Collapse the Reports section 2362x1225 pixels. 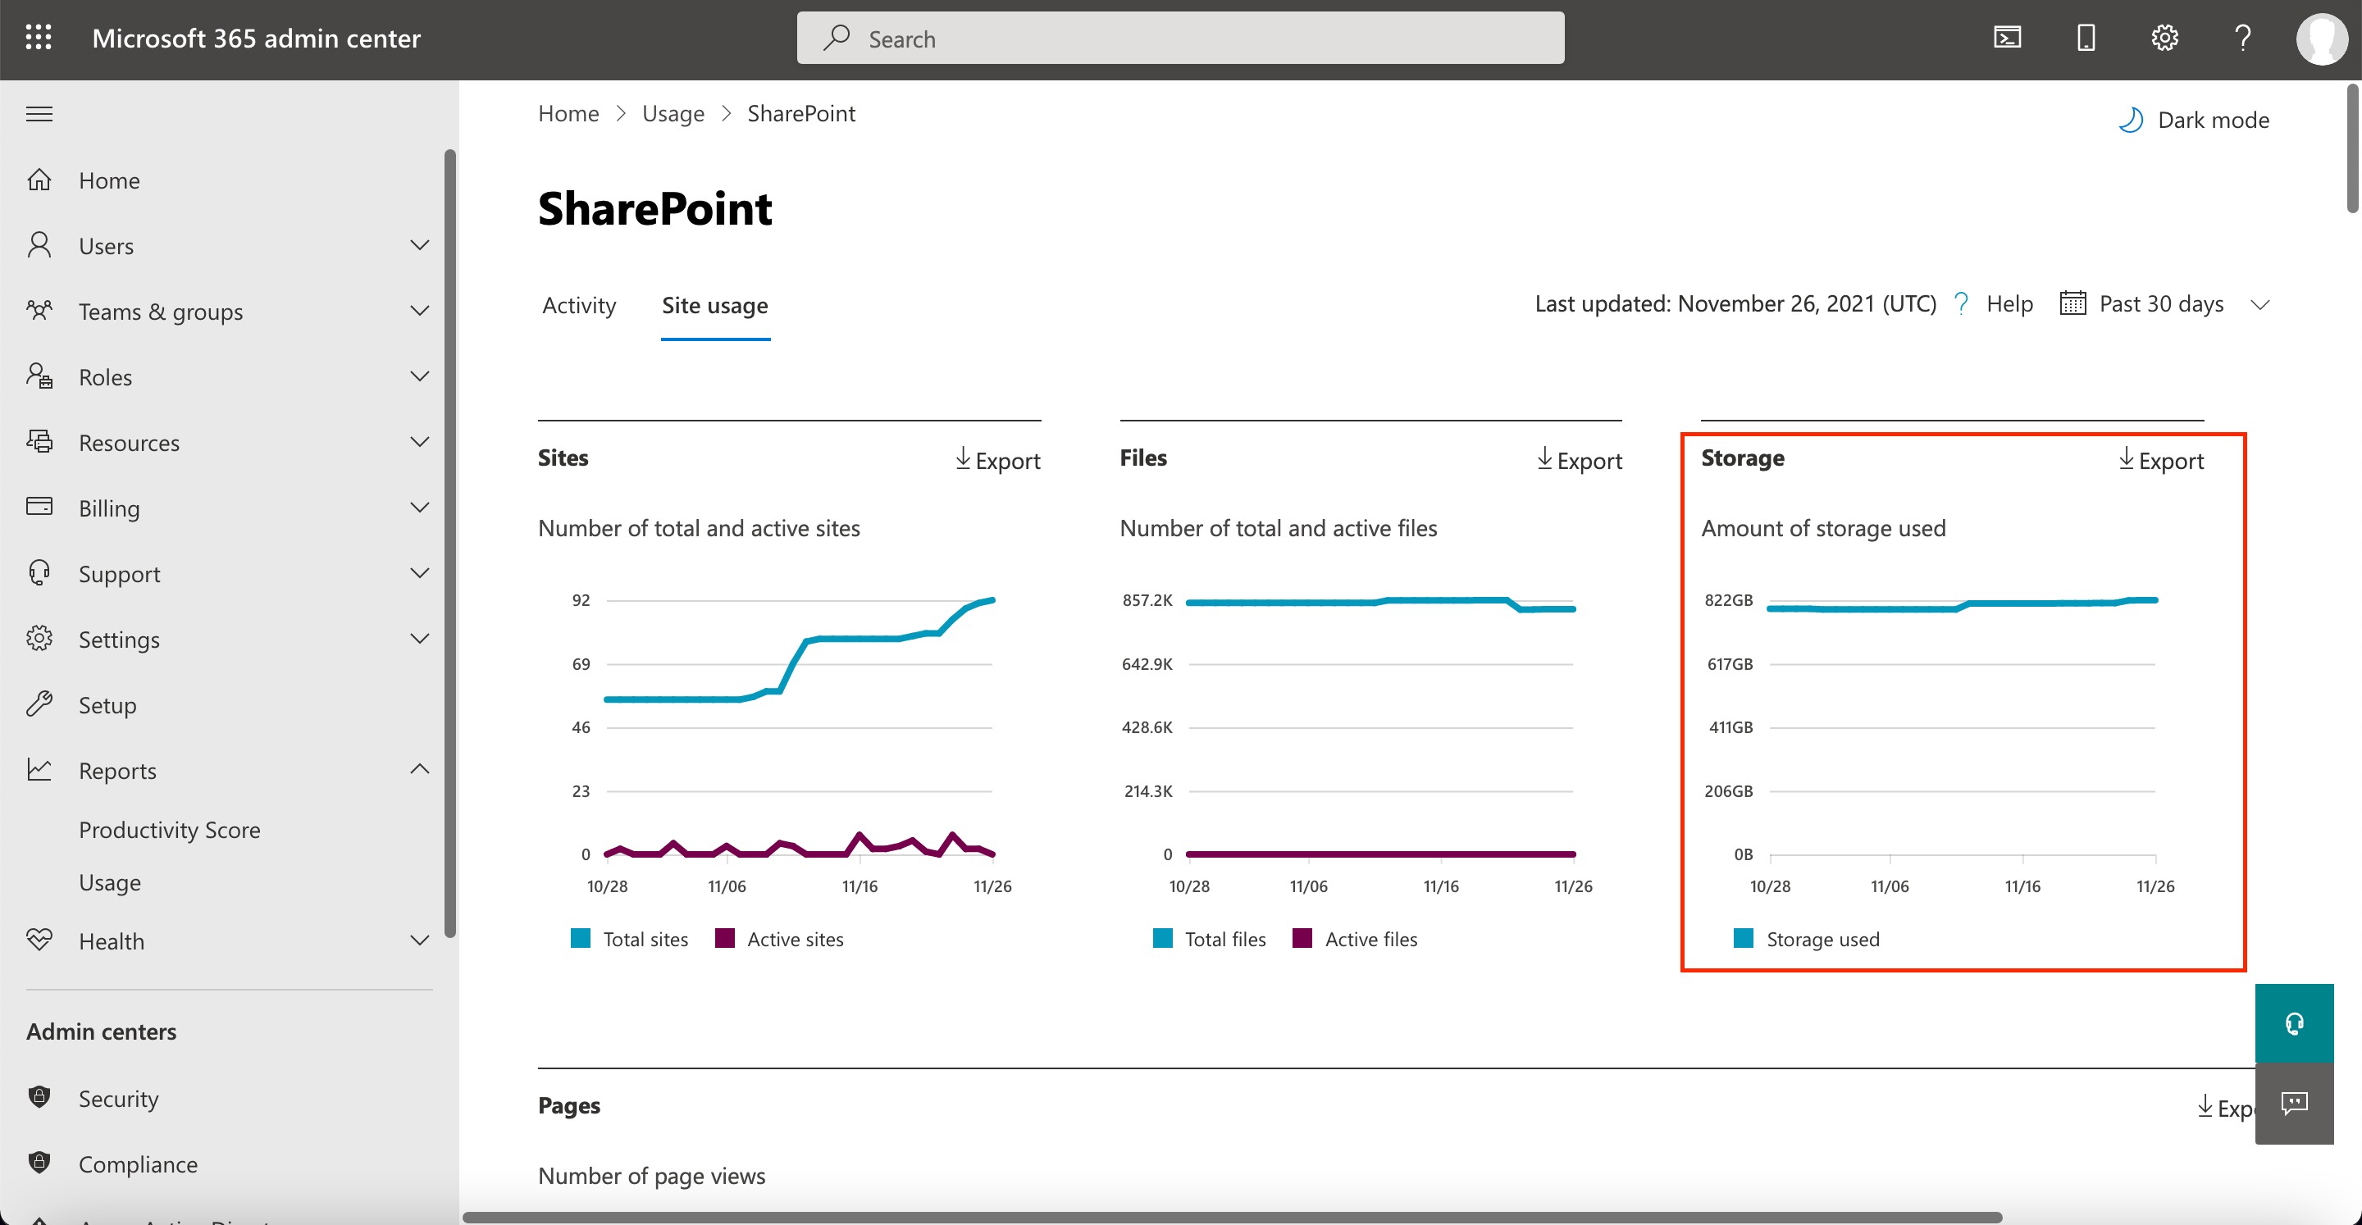(x=420, y=768)
